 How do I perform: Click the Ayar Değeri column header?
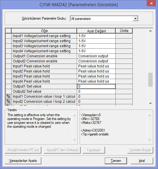click(x=96, y=31)
